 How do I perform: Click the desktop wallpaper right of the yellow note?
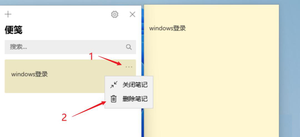[289, 69]
